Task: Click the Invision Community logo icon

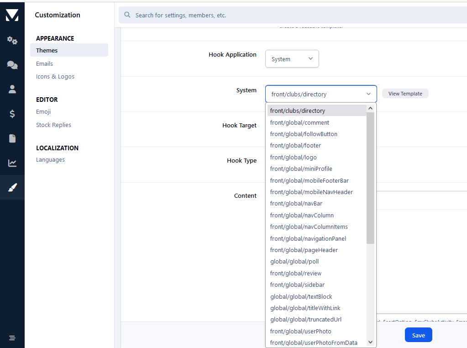Action: pyautogui.click(x=12, y=15)
